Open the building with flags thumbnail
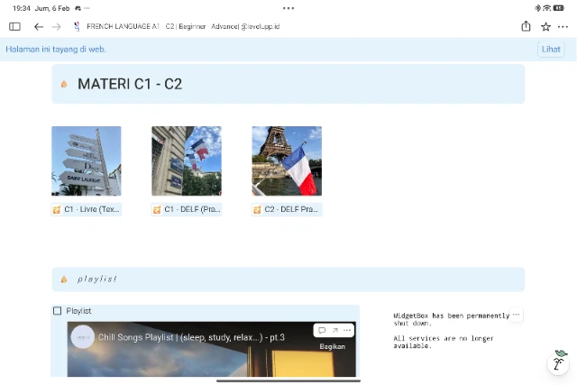Image resolution: width=577 pixels, height=385 pixels. click(187, 160)
